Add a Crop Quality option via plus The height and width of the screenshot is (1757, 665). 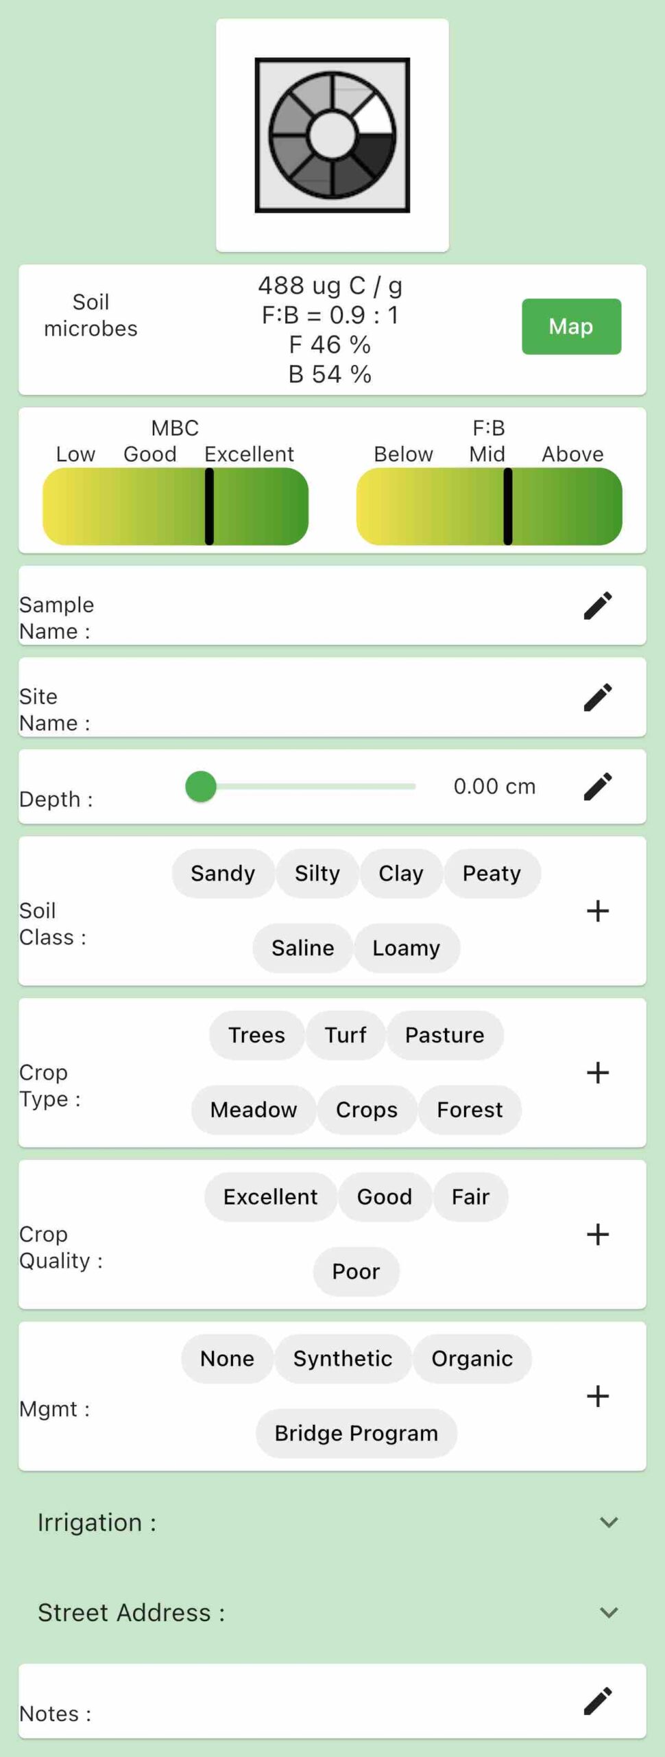(598, 1235)
